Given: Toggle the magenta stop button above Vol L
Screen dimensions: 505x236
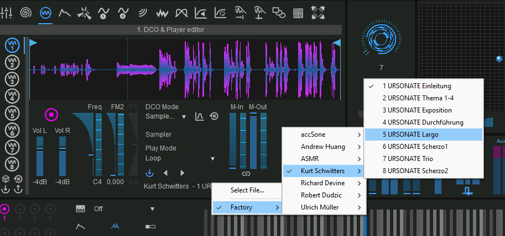Looking at the screenshot, I should (51, 115).
